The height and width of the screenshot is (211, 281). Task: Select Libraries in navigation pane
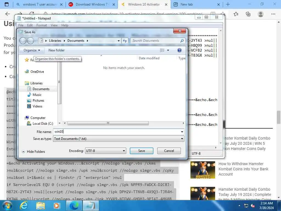click(x=36, y=83)
